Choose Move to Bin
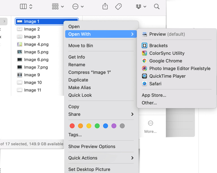Screen dimensions: 217x173 pos(81,46)
